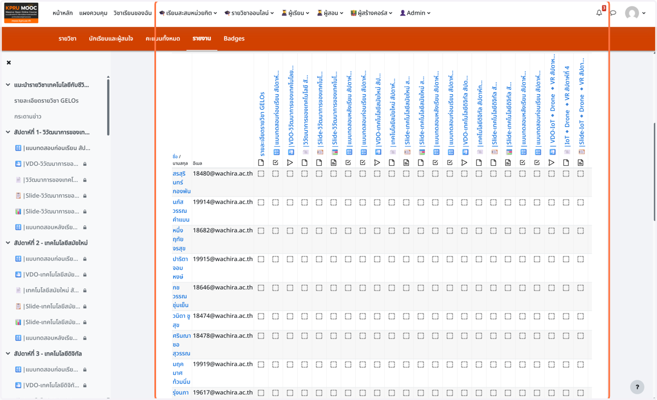Click quiz icon of week 2 แบบทดสอบหลังเรีย in sidebar
This screenshot has width=657, height=400.
18,338
